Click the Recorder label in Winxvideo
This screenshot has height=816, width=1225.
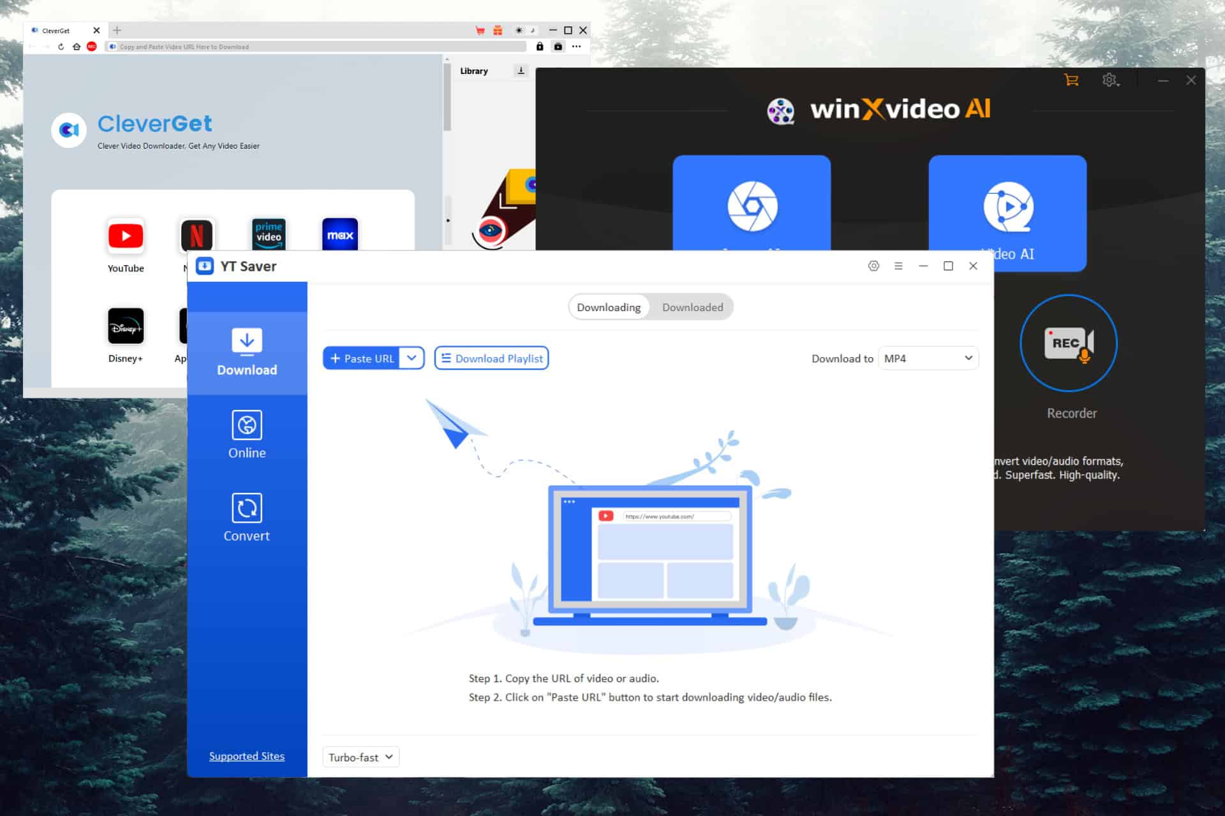[1072, 413]
